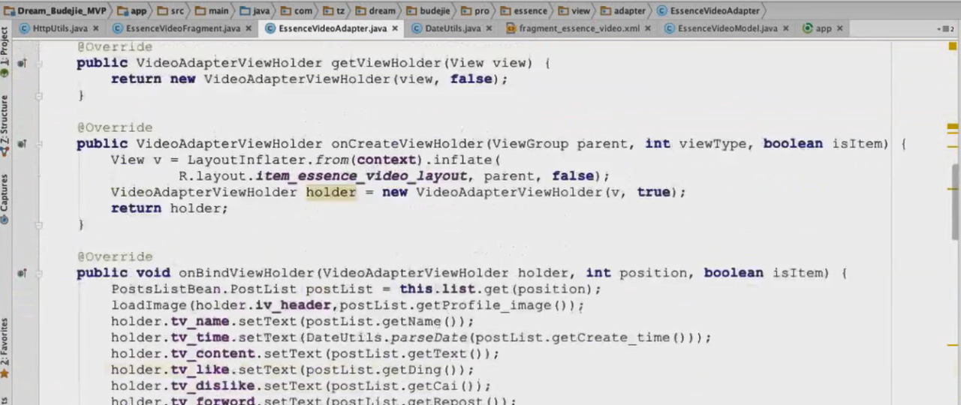
Task: Close the HttpUtils.java tab
Action: coord(96,28)
